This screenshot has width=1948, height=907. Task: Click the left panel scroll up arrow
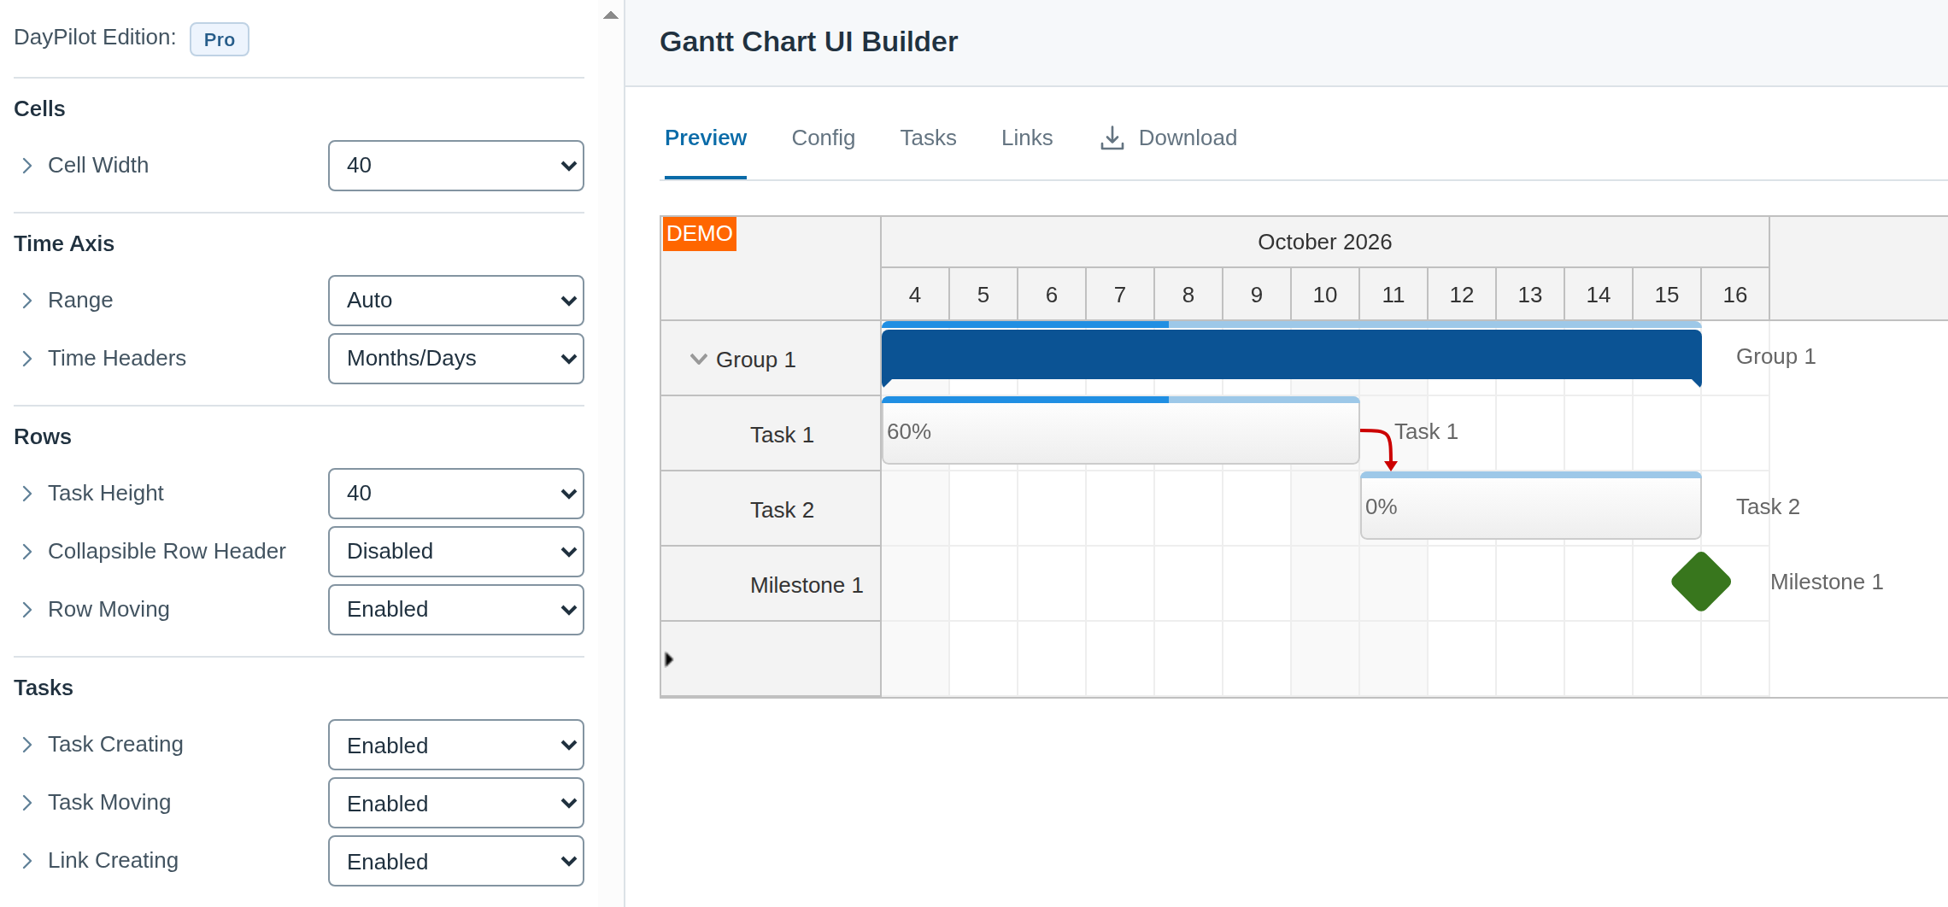[611, 15]
